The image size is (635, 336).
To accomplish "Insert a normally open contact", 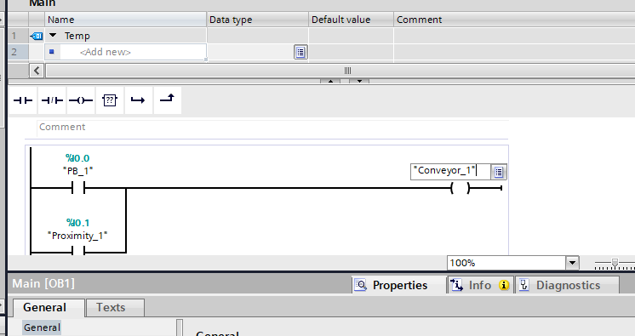I will click(23, 100).
